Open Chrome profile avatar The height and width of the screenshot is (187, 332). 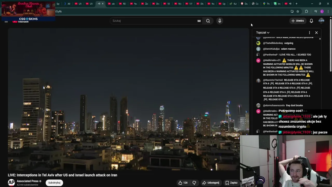(x=322, y=11)
